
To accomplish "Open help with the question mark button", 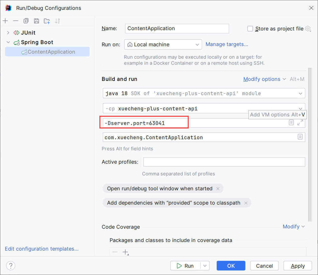I will coord(11,266).
